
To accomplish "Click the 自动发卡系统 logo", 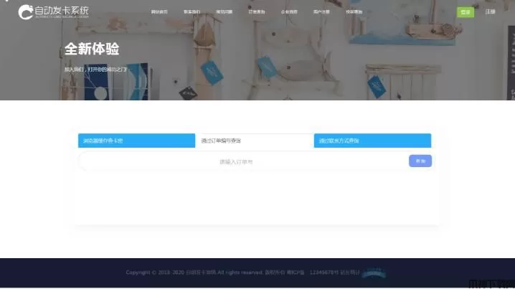I will click(54, 12).
